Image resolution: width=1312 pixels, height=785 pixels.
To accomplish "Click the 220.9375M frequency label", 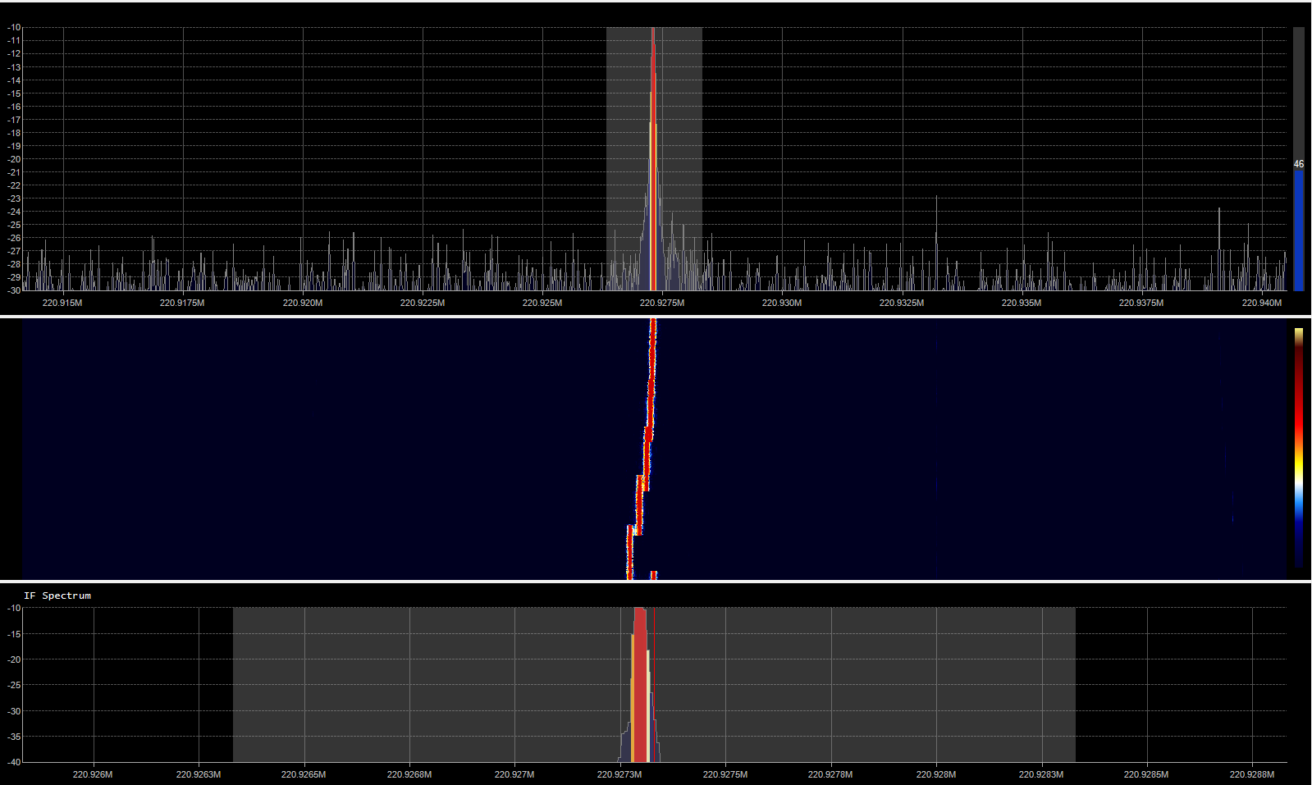I will [x=1141, y=304].
